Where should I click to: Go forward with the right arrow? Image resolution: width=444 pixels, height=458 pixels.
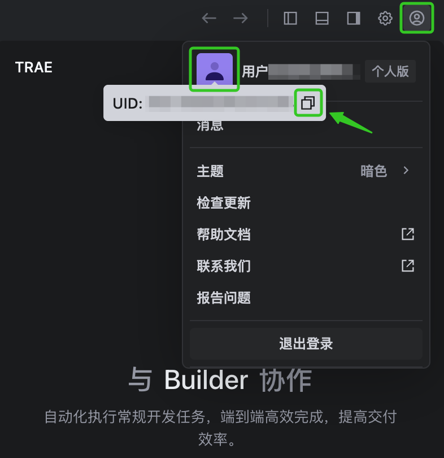tap(241, 19)
